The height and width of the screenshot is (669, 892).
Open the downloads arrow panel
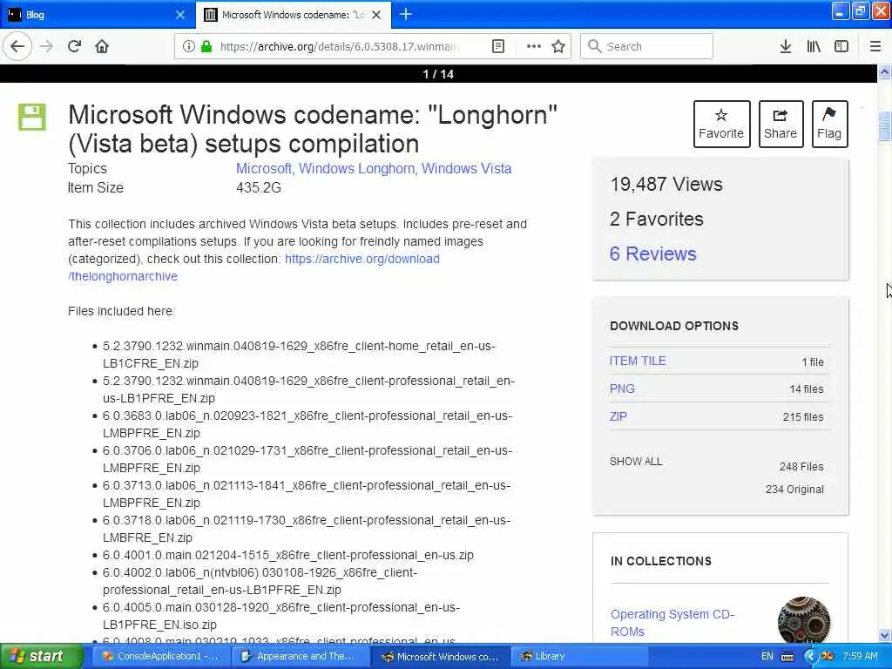pyautogui.click(x=786, y=46)
